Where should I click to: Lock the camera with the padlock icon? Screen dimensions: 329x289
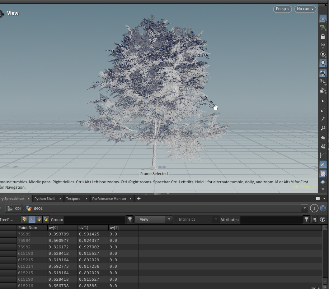point(323,37)
